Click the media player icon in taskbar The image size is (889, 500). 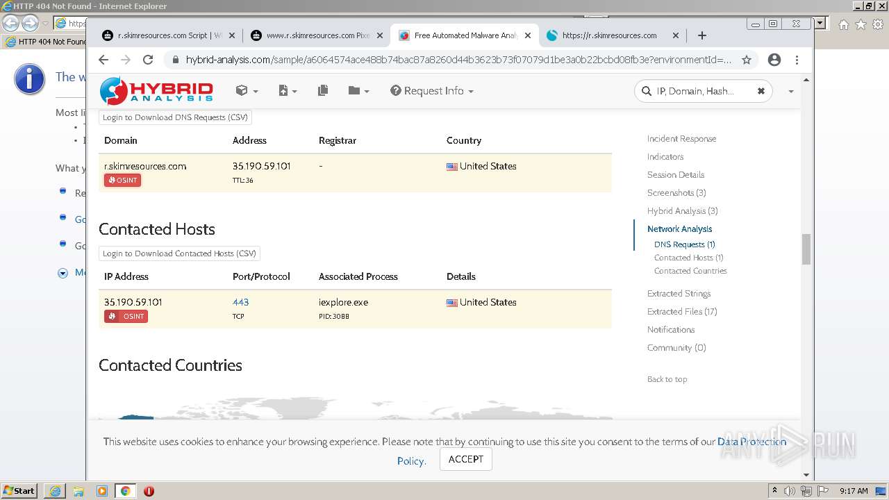(102, 491)
